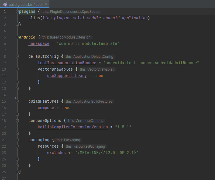
Task: Click testInstrumentationRunner property
Action: 67,63
